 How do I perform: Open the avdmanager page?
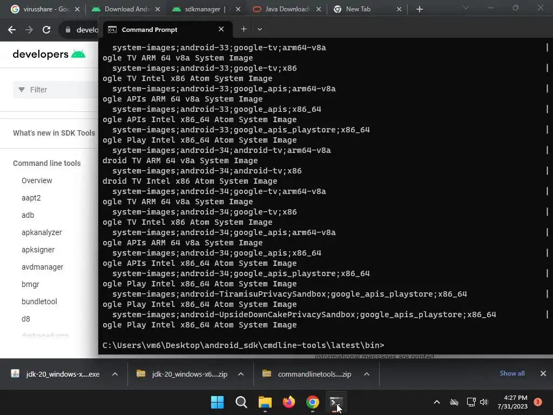pos(42,267)
